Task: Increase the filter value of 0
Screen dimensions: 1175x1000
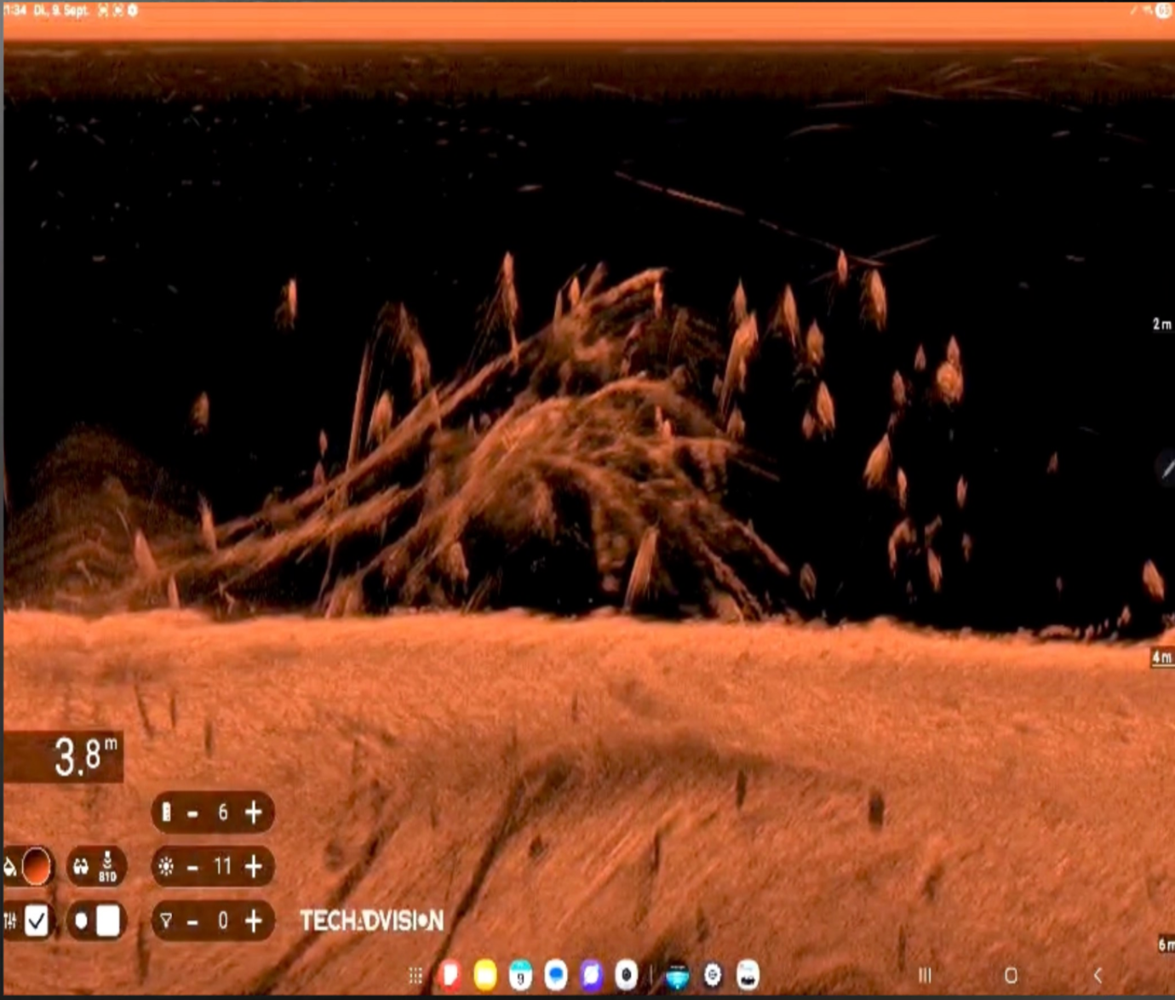Action: 254,921
